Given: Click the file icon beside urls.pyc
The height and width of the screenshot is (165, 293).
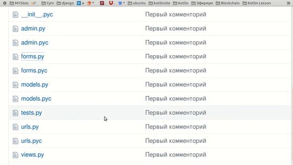Looking at the screenshot, I should [x=15, y=141].
